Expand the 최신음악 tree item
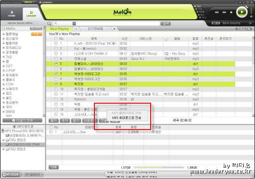Image resolution: width=255 pixels, height=179 pixels. pyautogui.click(x=4, y=39)
